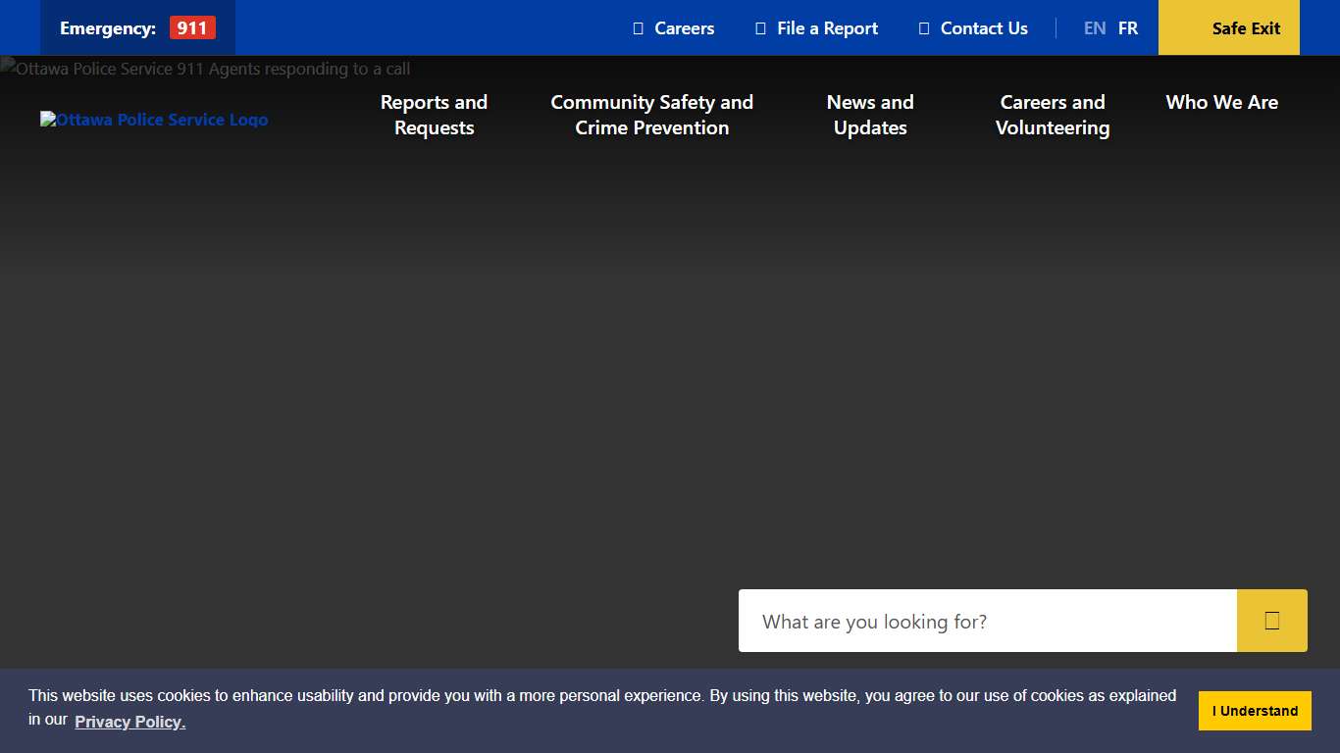Image resolution: width=1340 pixels, height=753 pixels.
Task: Click the icon beside Careers
Action: 639,28
